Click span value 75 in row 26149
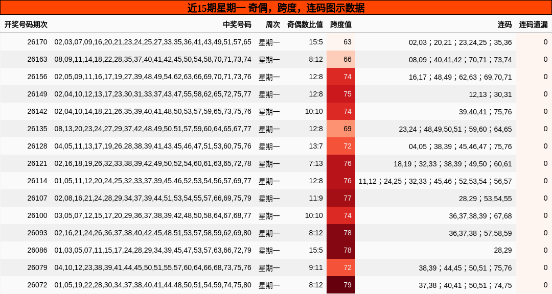The height and width of the screenshot is (294, 552). [341, 94]
